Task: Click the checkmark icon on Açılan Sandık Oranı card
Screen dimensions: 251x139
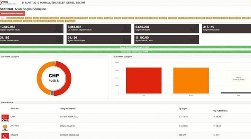Action: pos(193,39)
